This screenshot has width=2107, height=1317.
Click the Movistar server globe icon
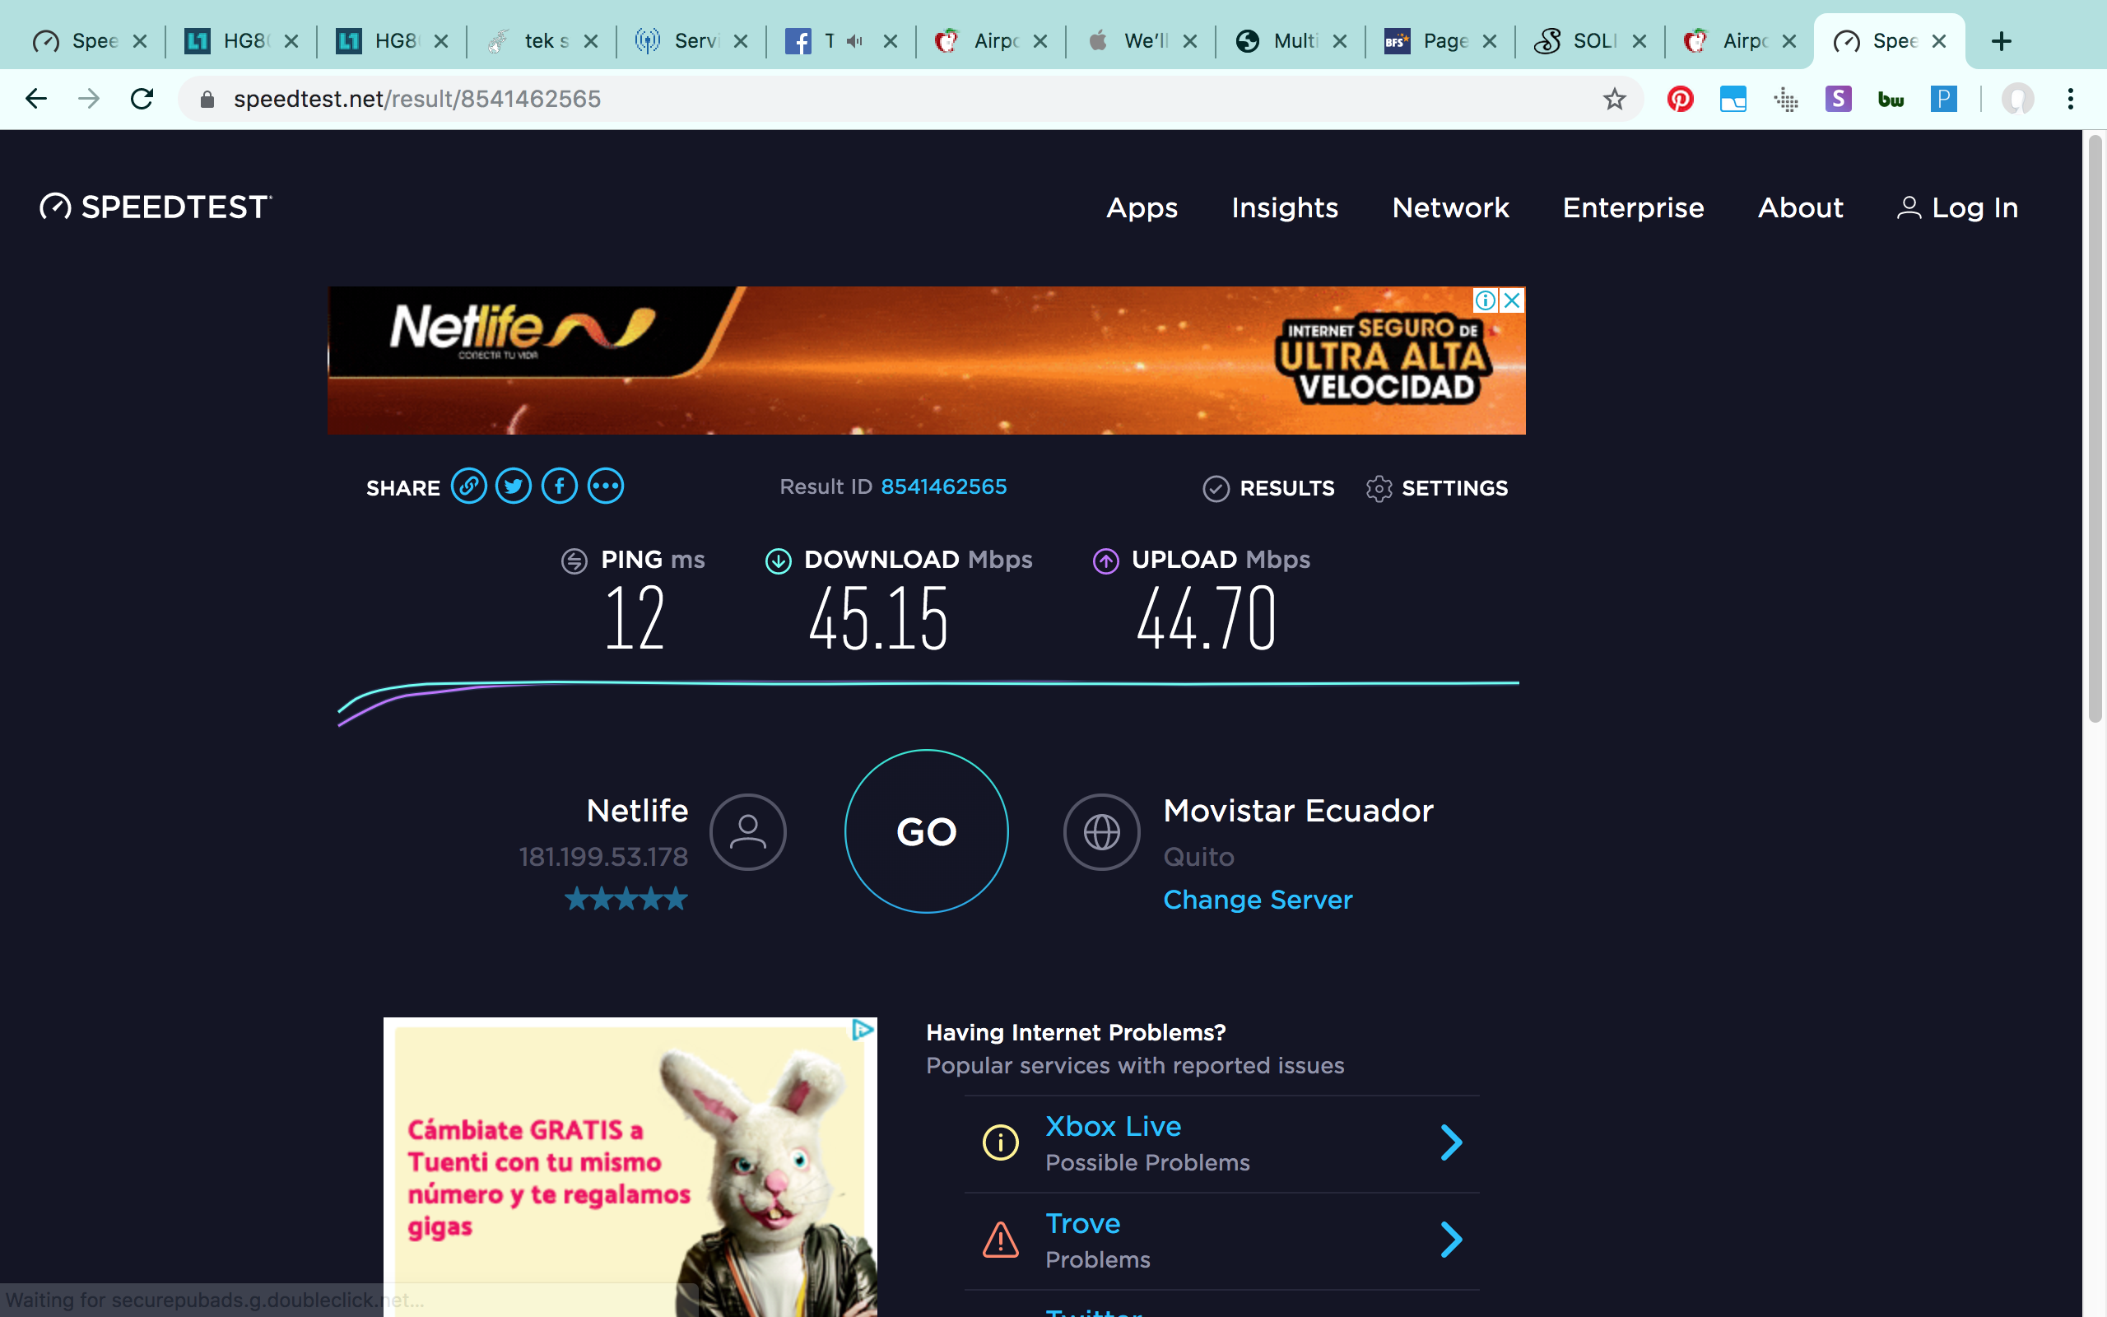[1101, 832]
